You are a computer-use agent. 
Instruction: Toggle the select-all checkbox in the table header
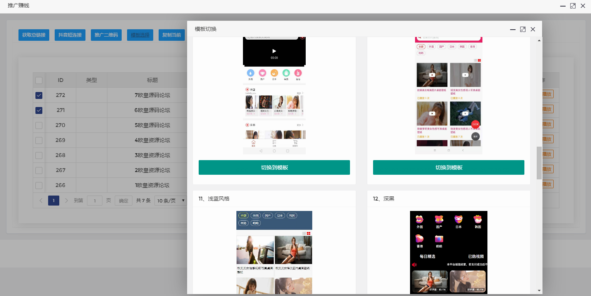click(39, 80)
